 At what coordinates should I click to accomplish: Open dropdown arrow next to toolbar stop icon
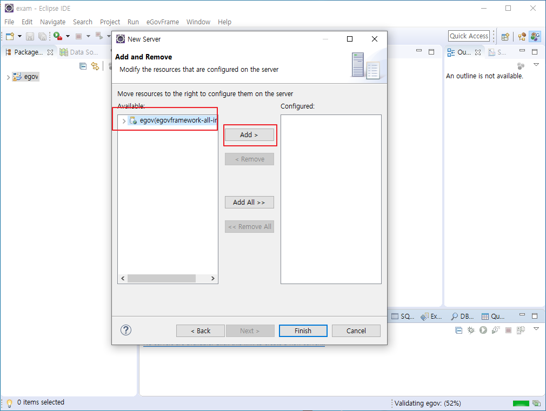[88, 36]
